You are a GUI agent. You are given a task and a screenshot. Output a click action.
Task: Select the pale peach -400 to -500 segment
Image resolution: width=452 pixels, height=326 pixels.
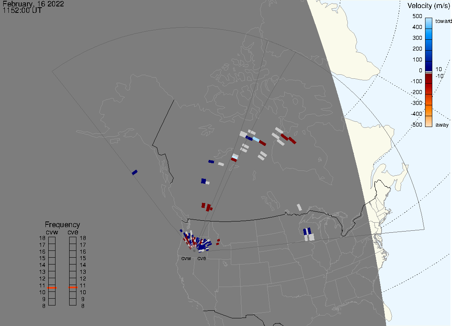point(429,121)
